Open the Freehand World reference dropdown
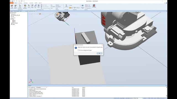Screen dimensions: 177x99 pos(75,5)
